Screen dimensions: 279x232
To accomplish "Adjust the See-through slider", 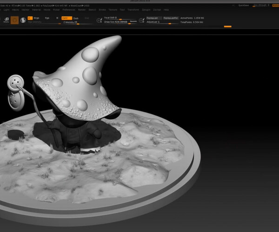I will (x=261, y=5).
